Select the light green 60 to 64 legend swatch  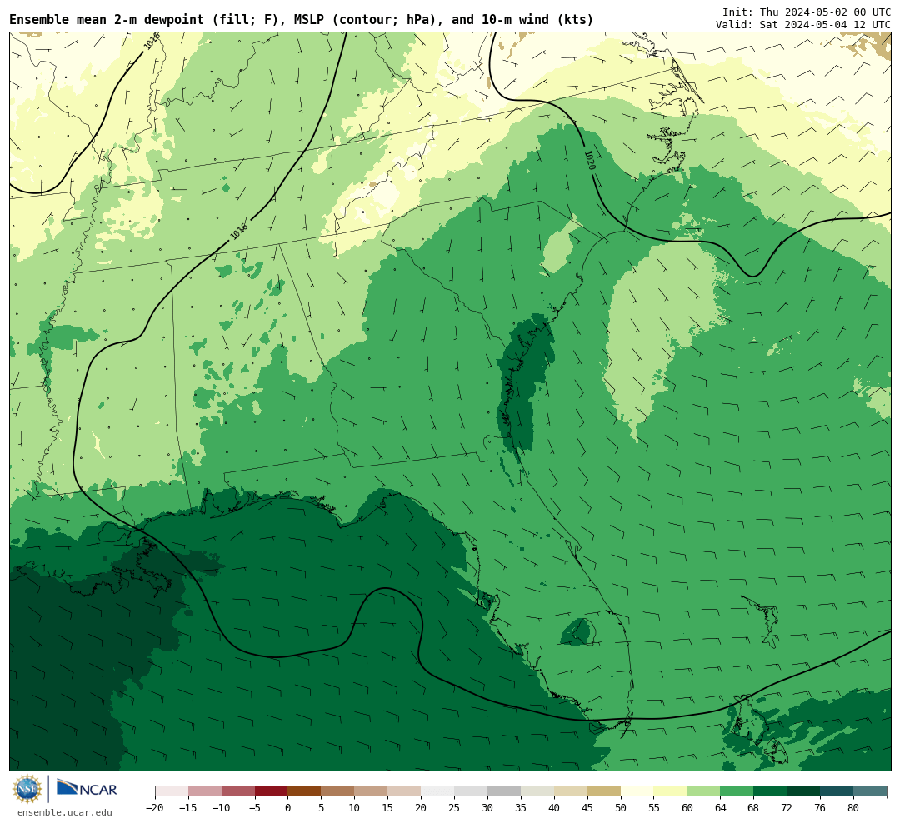[x=703, y=791]
